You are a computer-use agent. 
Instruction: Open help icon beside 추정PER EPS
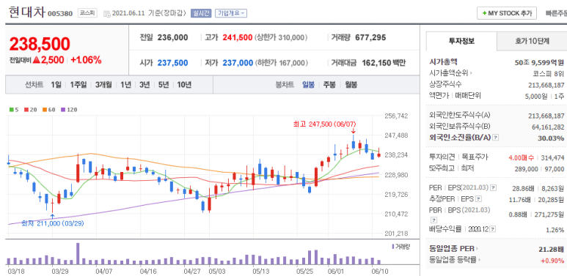(x=479, y=198)
